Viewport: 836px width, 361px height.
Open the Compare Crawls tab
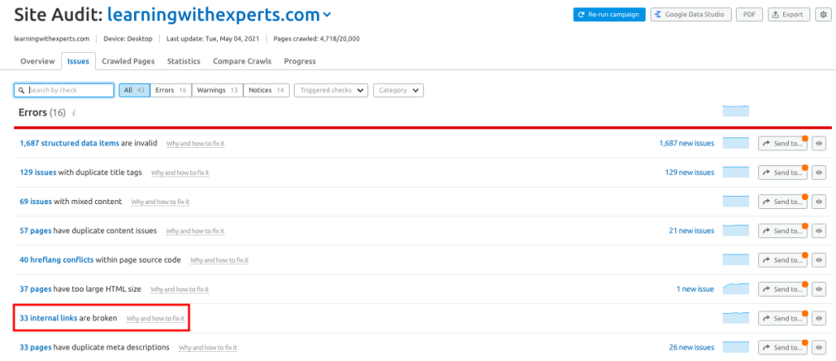point(242,61)
